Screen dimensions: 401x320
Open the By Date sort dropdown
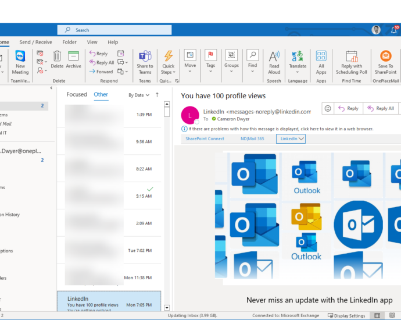click(x=139, y=95)
